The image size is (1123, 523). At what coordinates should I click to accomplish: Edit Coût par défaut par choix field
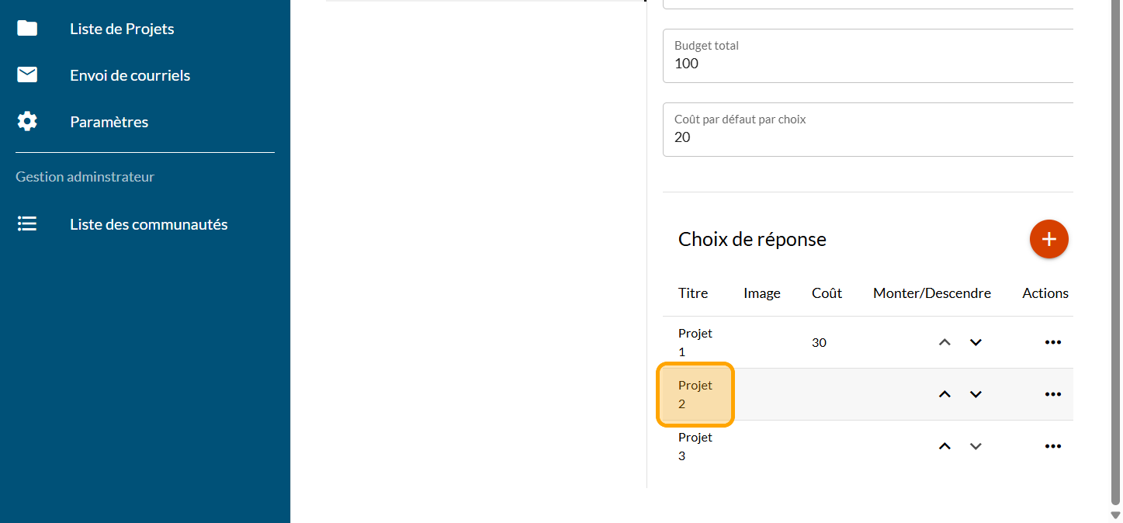867,137
